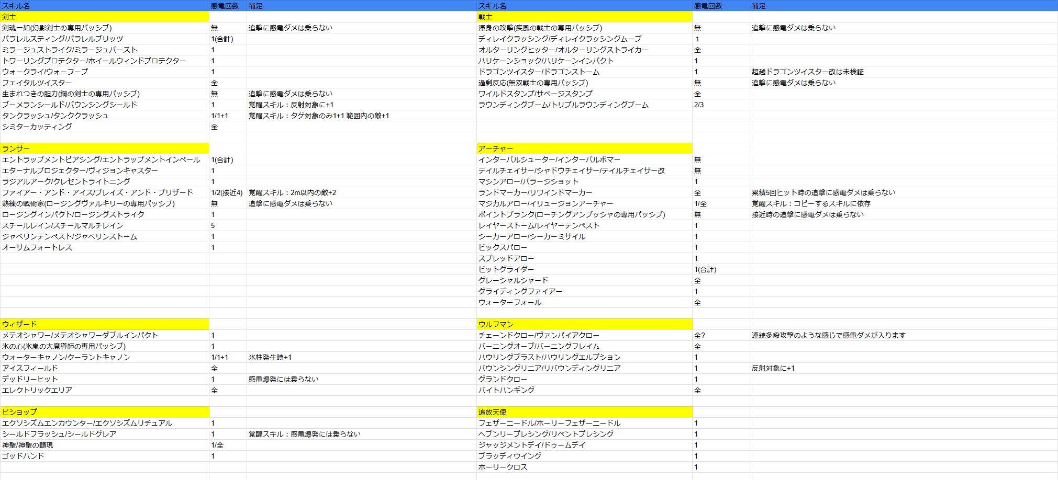
Task: Click the yellow アーチャー header cell
Action: click(584, 148)
